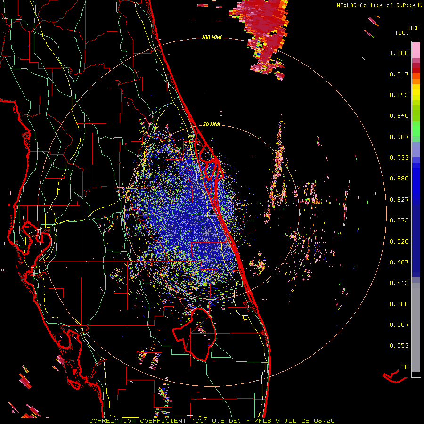Click the 0.5 DEG elevation text in the caption

point(227,421)
